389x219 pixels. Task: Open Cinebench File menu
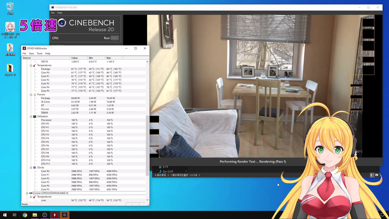(x=53, y=13)
